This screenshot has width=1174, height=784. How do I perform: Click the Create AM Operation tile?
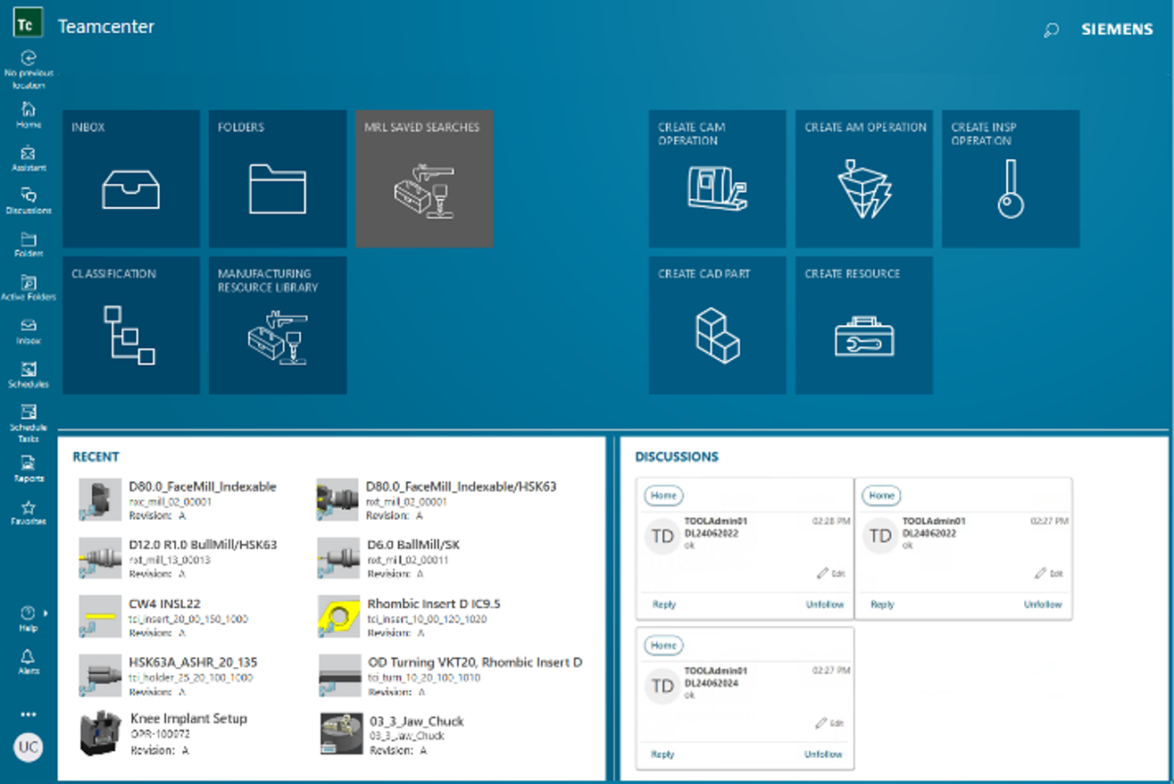tap(863, 179)
